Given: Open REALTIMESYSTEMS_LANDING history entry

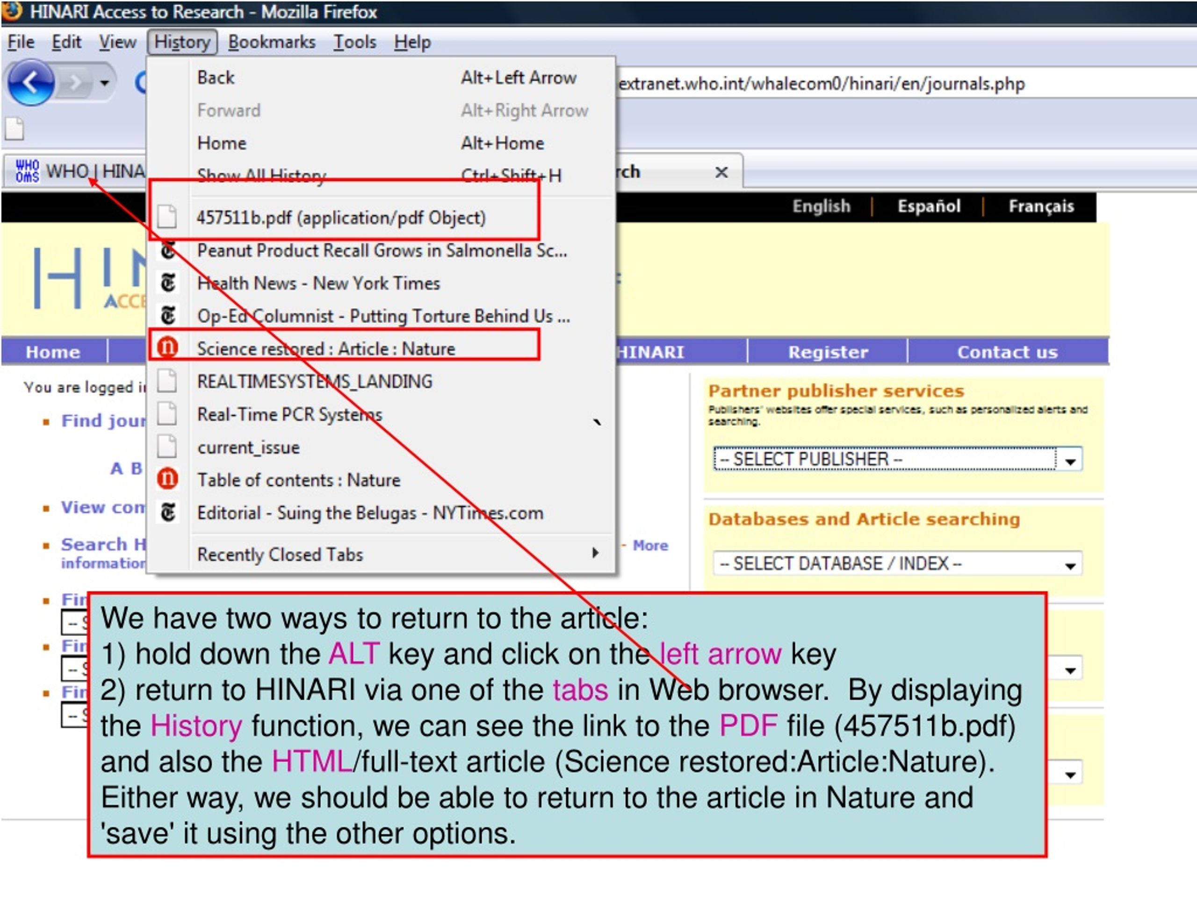Looking at the screenshot, I should click(381, 381).
